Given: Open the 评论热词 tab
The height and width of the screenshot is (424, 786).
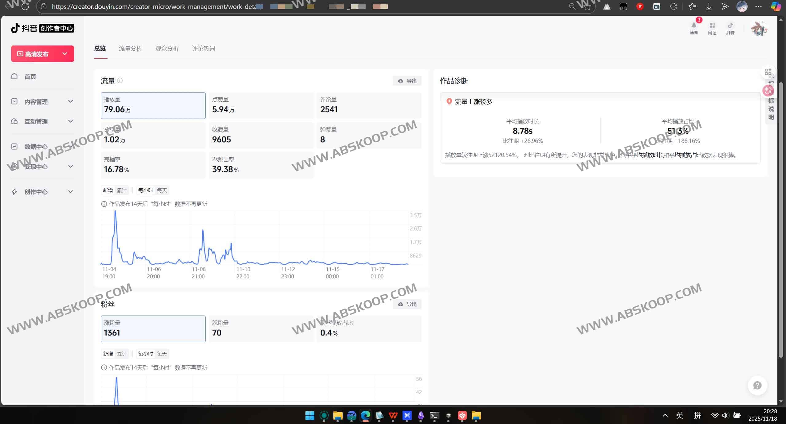Looking at the screenshot, I should click(203, 48).
